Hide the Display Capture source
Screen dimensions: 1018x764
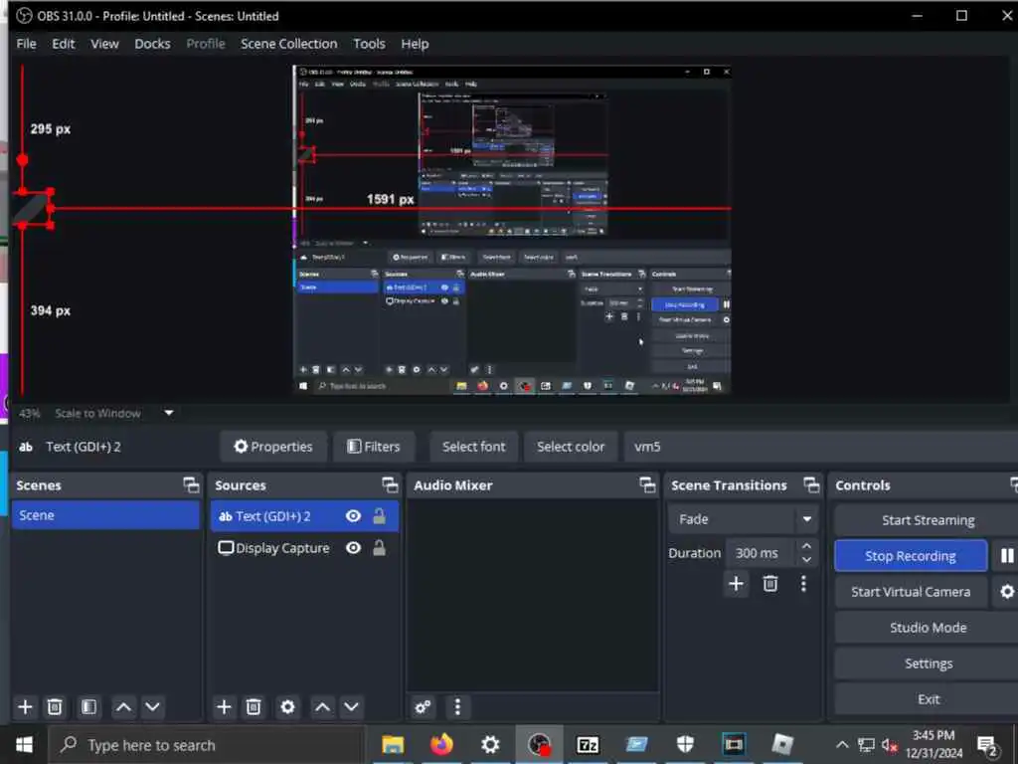click(x=353, y=548)
